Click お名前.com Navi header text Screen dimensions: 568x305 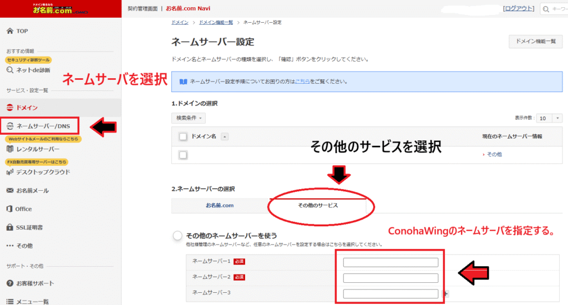[x=187, y=8]
